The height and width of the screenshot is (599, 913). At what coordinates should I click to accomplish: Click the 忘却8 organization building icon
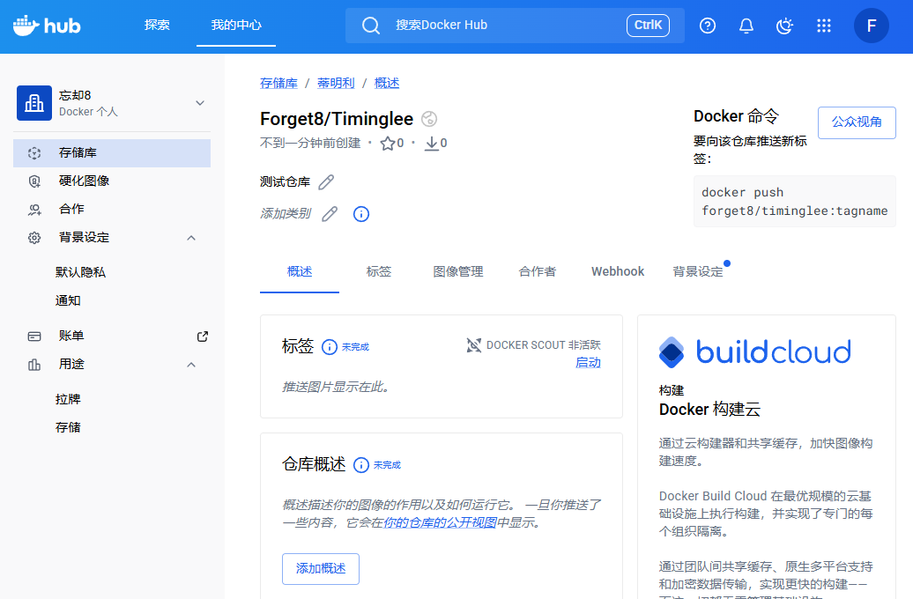click(x=34, y=103)
